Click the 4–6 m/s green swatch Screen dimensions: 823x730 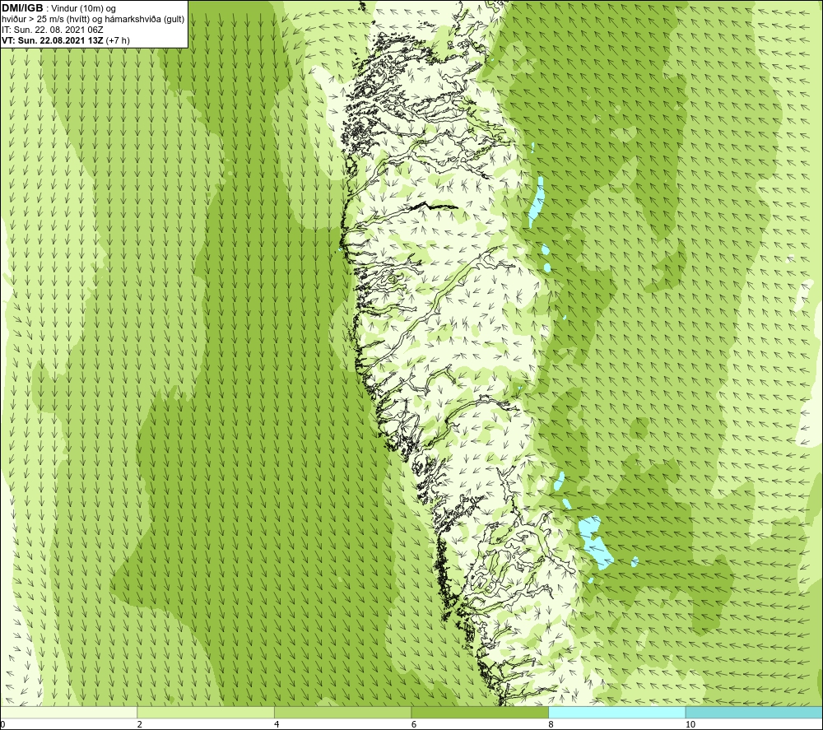tap(342, 712)
